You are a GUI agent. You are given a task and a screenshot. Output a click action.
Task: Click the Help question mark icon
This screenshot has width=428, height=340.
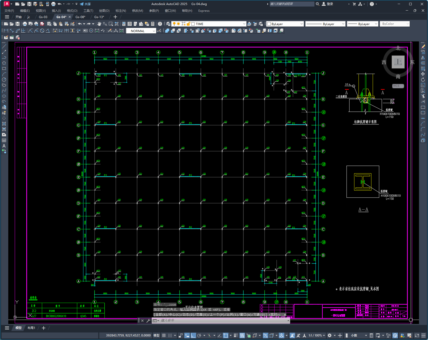[160, 24]
